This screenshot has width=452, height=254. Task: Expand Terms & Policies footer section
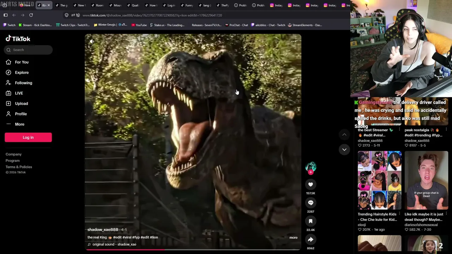click(19, 167)
